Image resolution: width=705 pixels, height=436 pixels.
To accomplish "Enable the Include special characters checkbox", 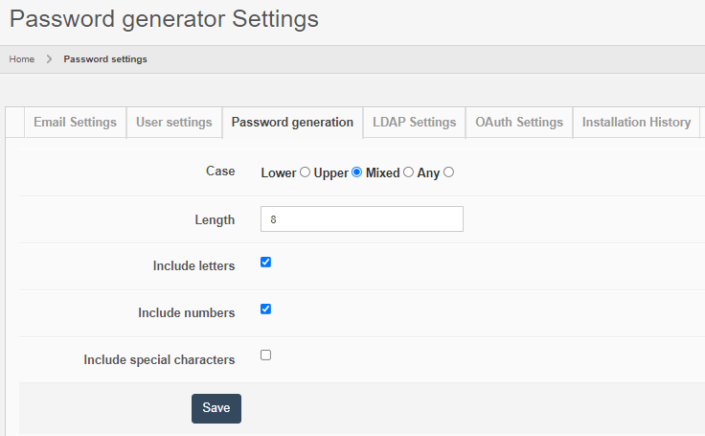I will coord(266,355).
